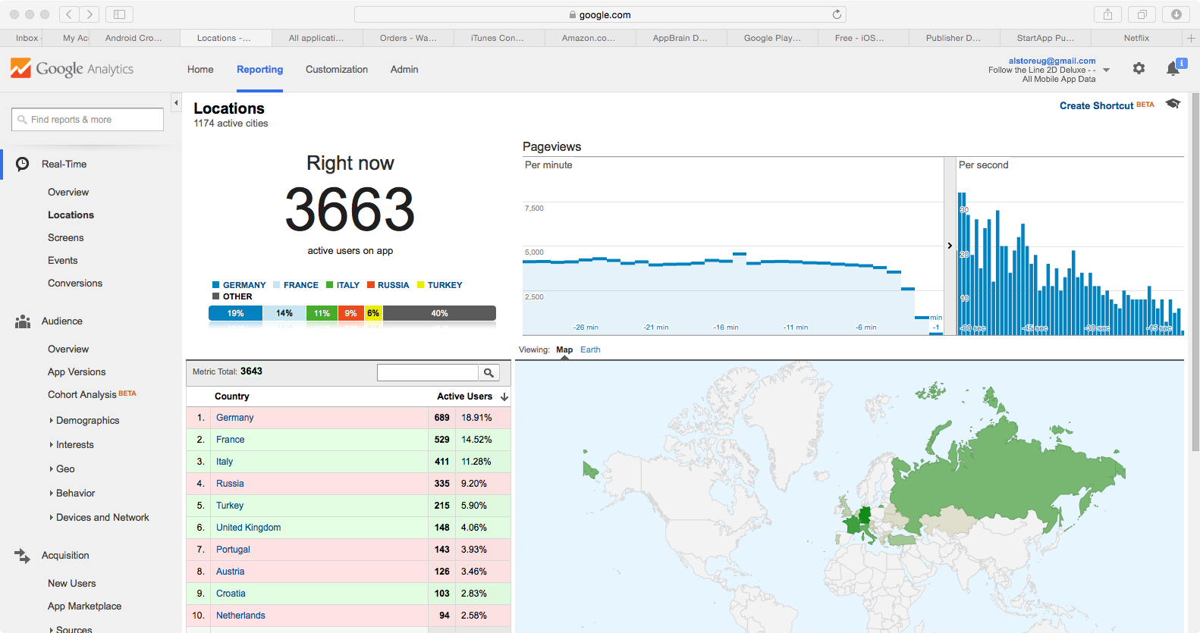Open the account selector dropdown arrow
The image size is (1200, 633).
[1106, 70]
